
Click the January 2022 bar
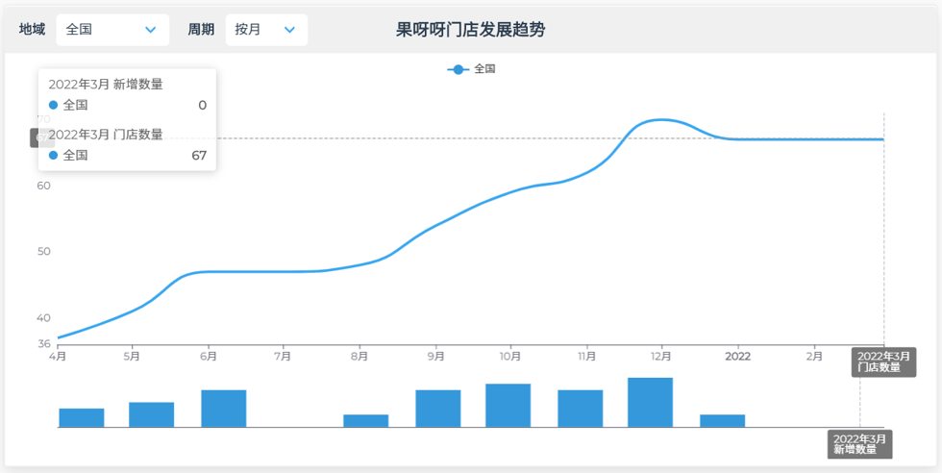pyautogui.click(x=722, y=420)
